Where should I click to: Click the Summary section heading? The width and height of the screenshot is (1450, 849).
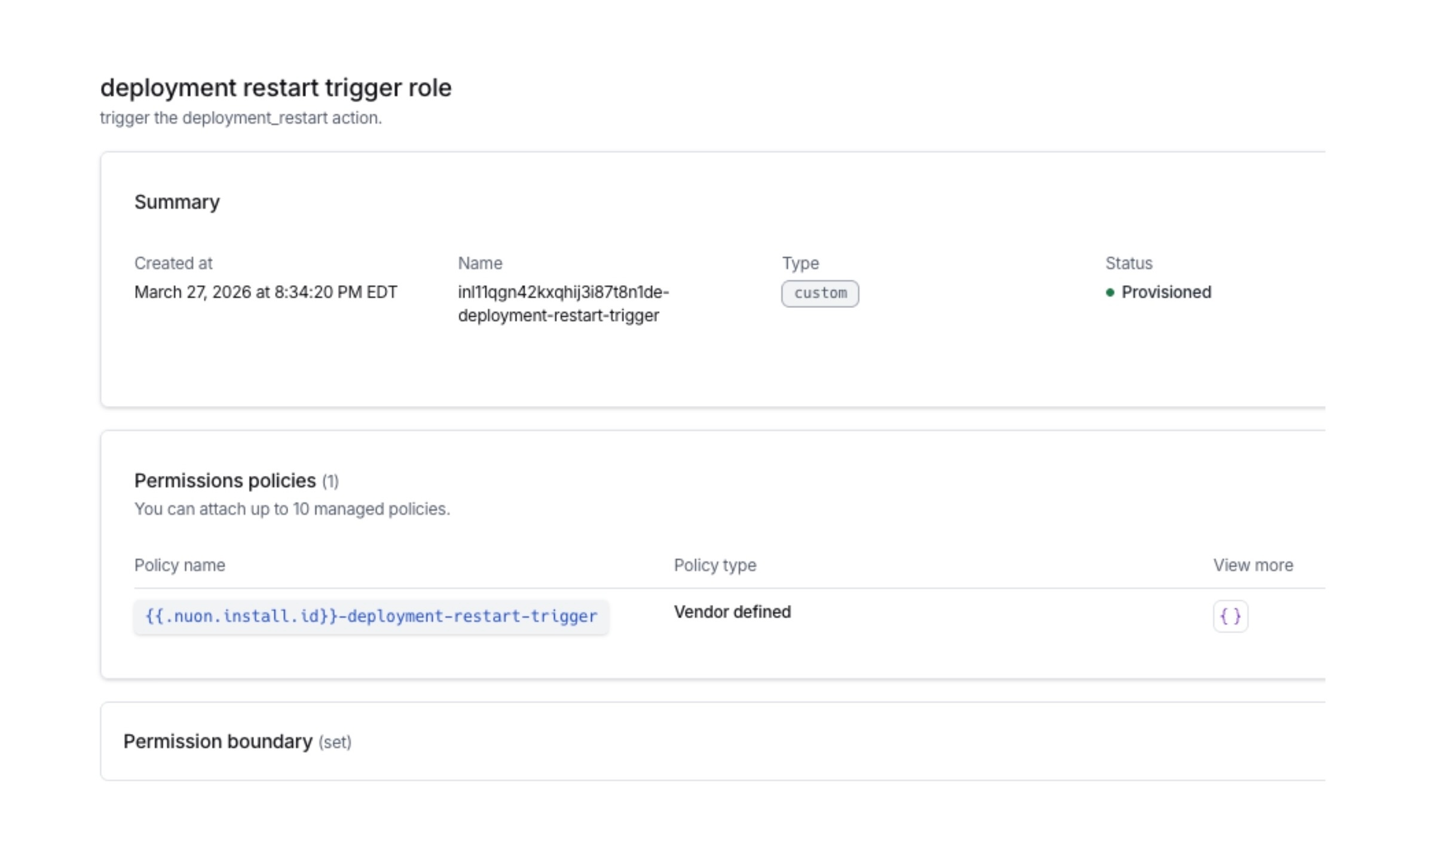(x=177, y=202)
